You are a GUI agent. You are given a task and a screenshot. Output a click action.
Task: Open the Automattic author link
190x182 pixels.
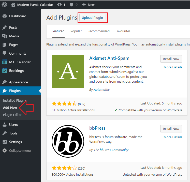coord(101,90)
